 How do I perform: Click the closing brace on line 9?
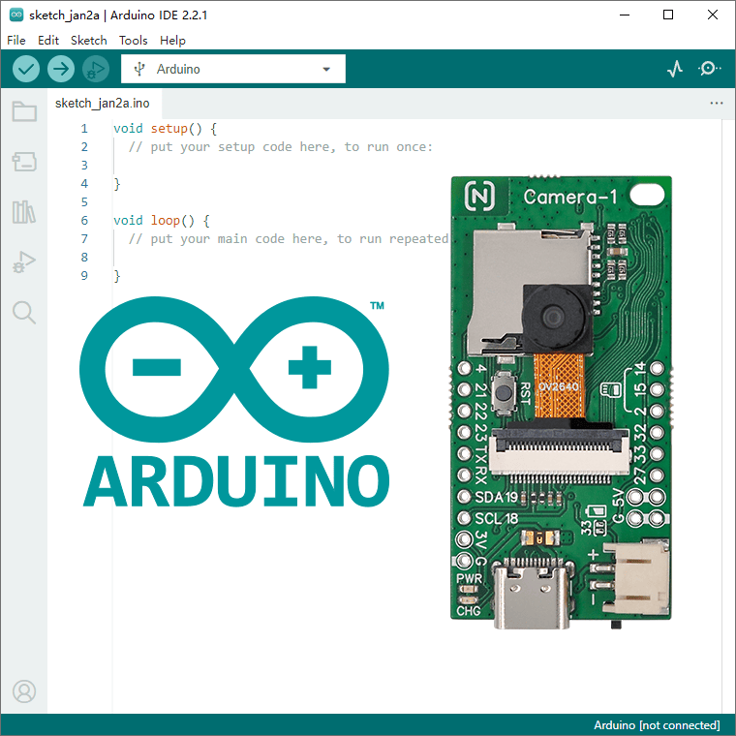tap(117, 276)
